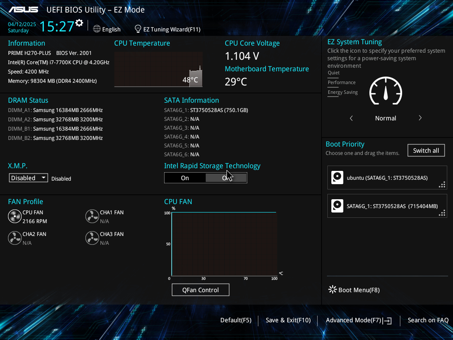The height and width of the screenshot is (340, 453).
Task: Click the Memory: 98304 MB line
Action: click(52, 81)
